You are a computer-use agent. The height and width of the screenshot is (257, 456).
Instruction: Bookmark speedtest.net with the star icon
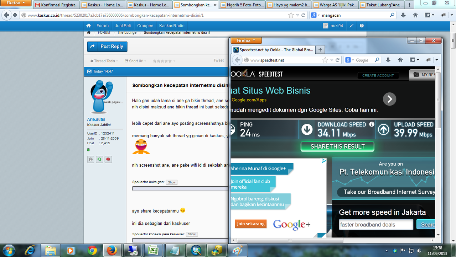click(325, 60)
